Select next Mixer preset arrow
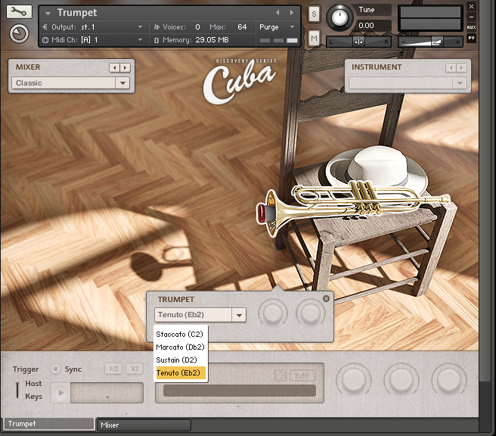Screen dimensions: 496x436 (x=126, y=67)
